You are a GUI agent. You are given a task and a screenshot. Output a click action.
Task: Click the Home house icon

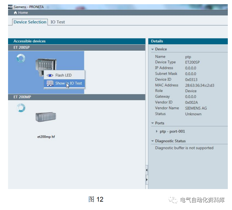point(15,13)
